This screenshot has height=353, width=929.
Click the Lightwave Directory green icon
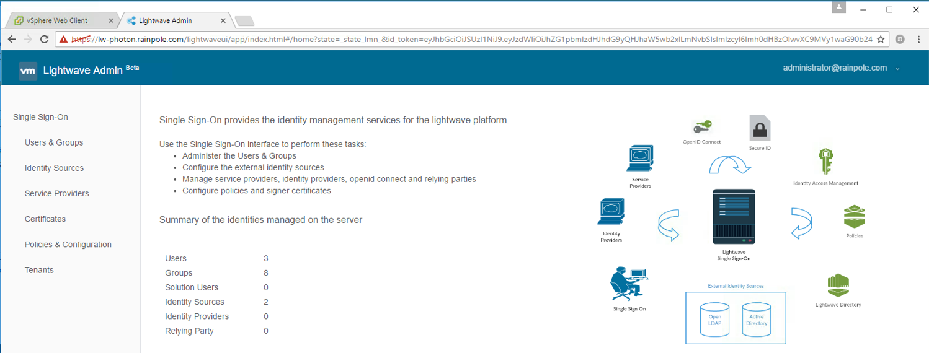[x=838, y=285]
